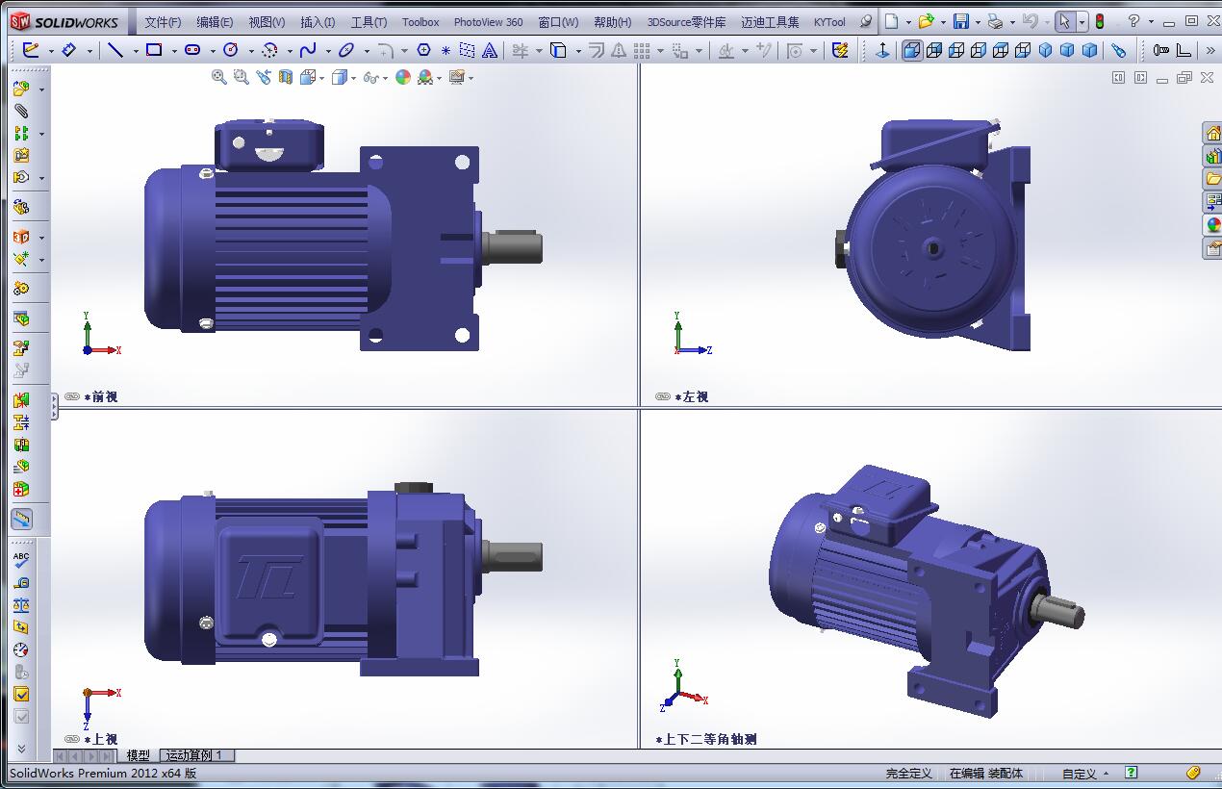Choose the Ellipse tool
This screenshot has height=789, width=1222.
(346, 50)
